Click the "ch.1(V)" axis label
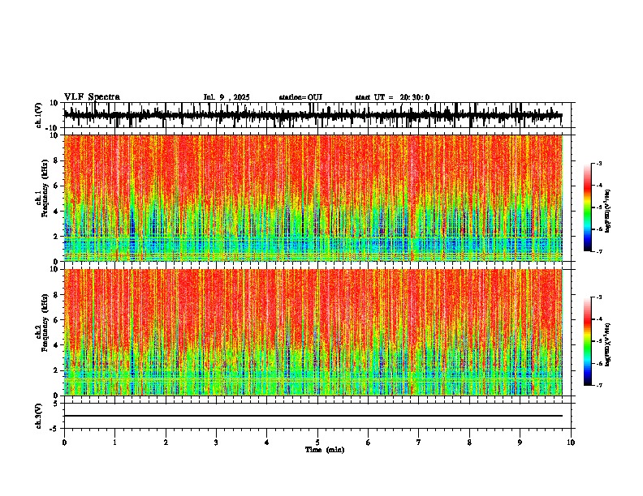Viewport: 643px width, 496px height. (x=39, y=115)
